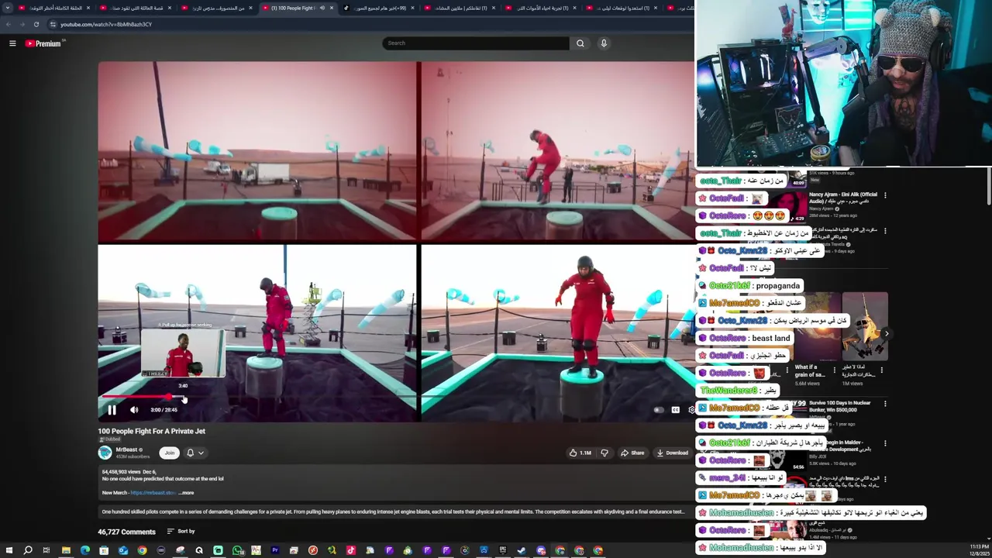Open Adobe Premiere Pro from the taskbar
The width and height of the screenshot is (992, 558).
275,550
